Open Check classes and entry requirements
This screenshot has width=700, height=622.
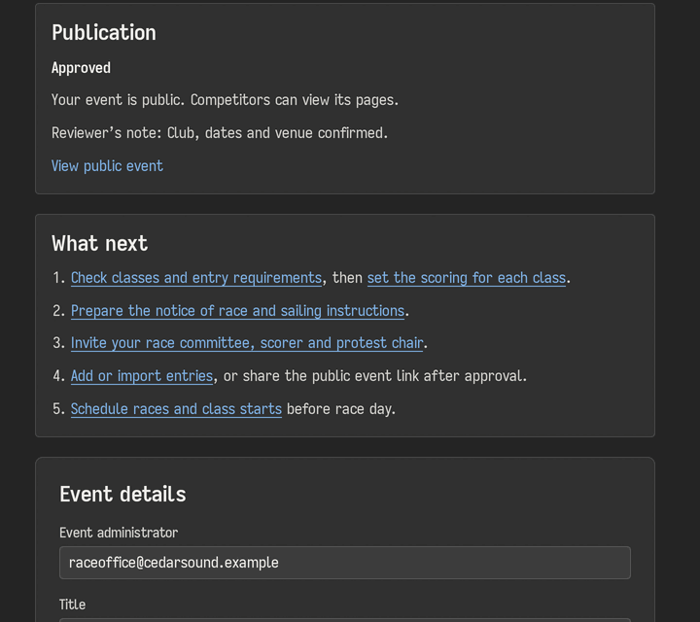[196, 278]
